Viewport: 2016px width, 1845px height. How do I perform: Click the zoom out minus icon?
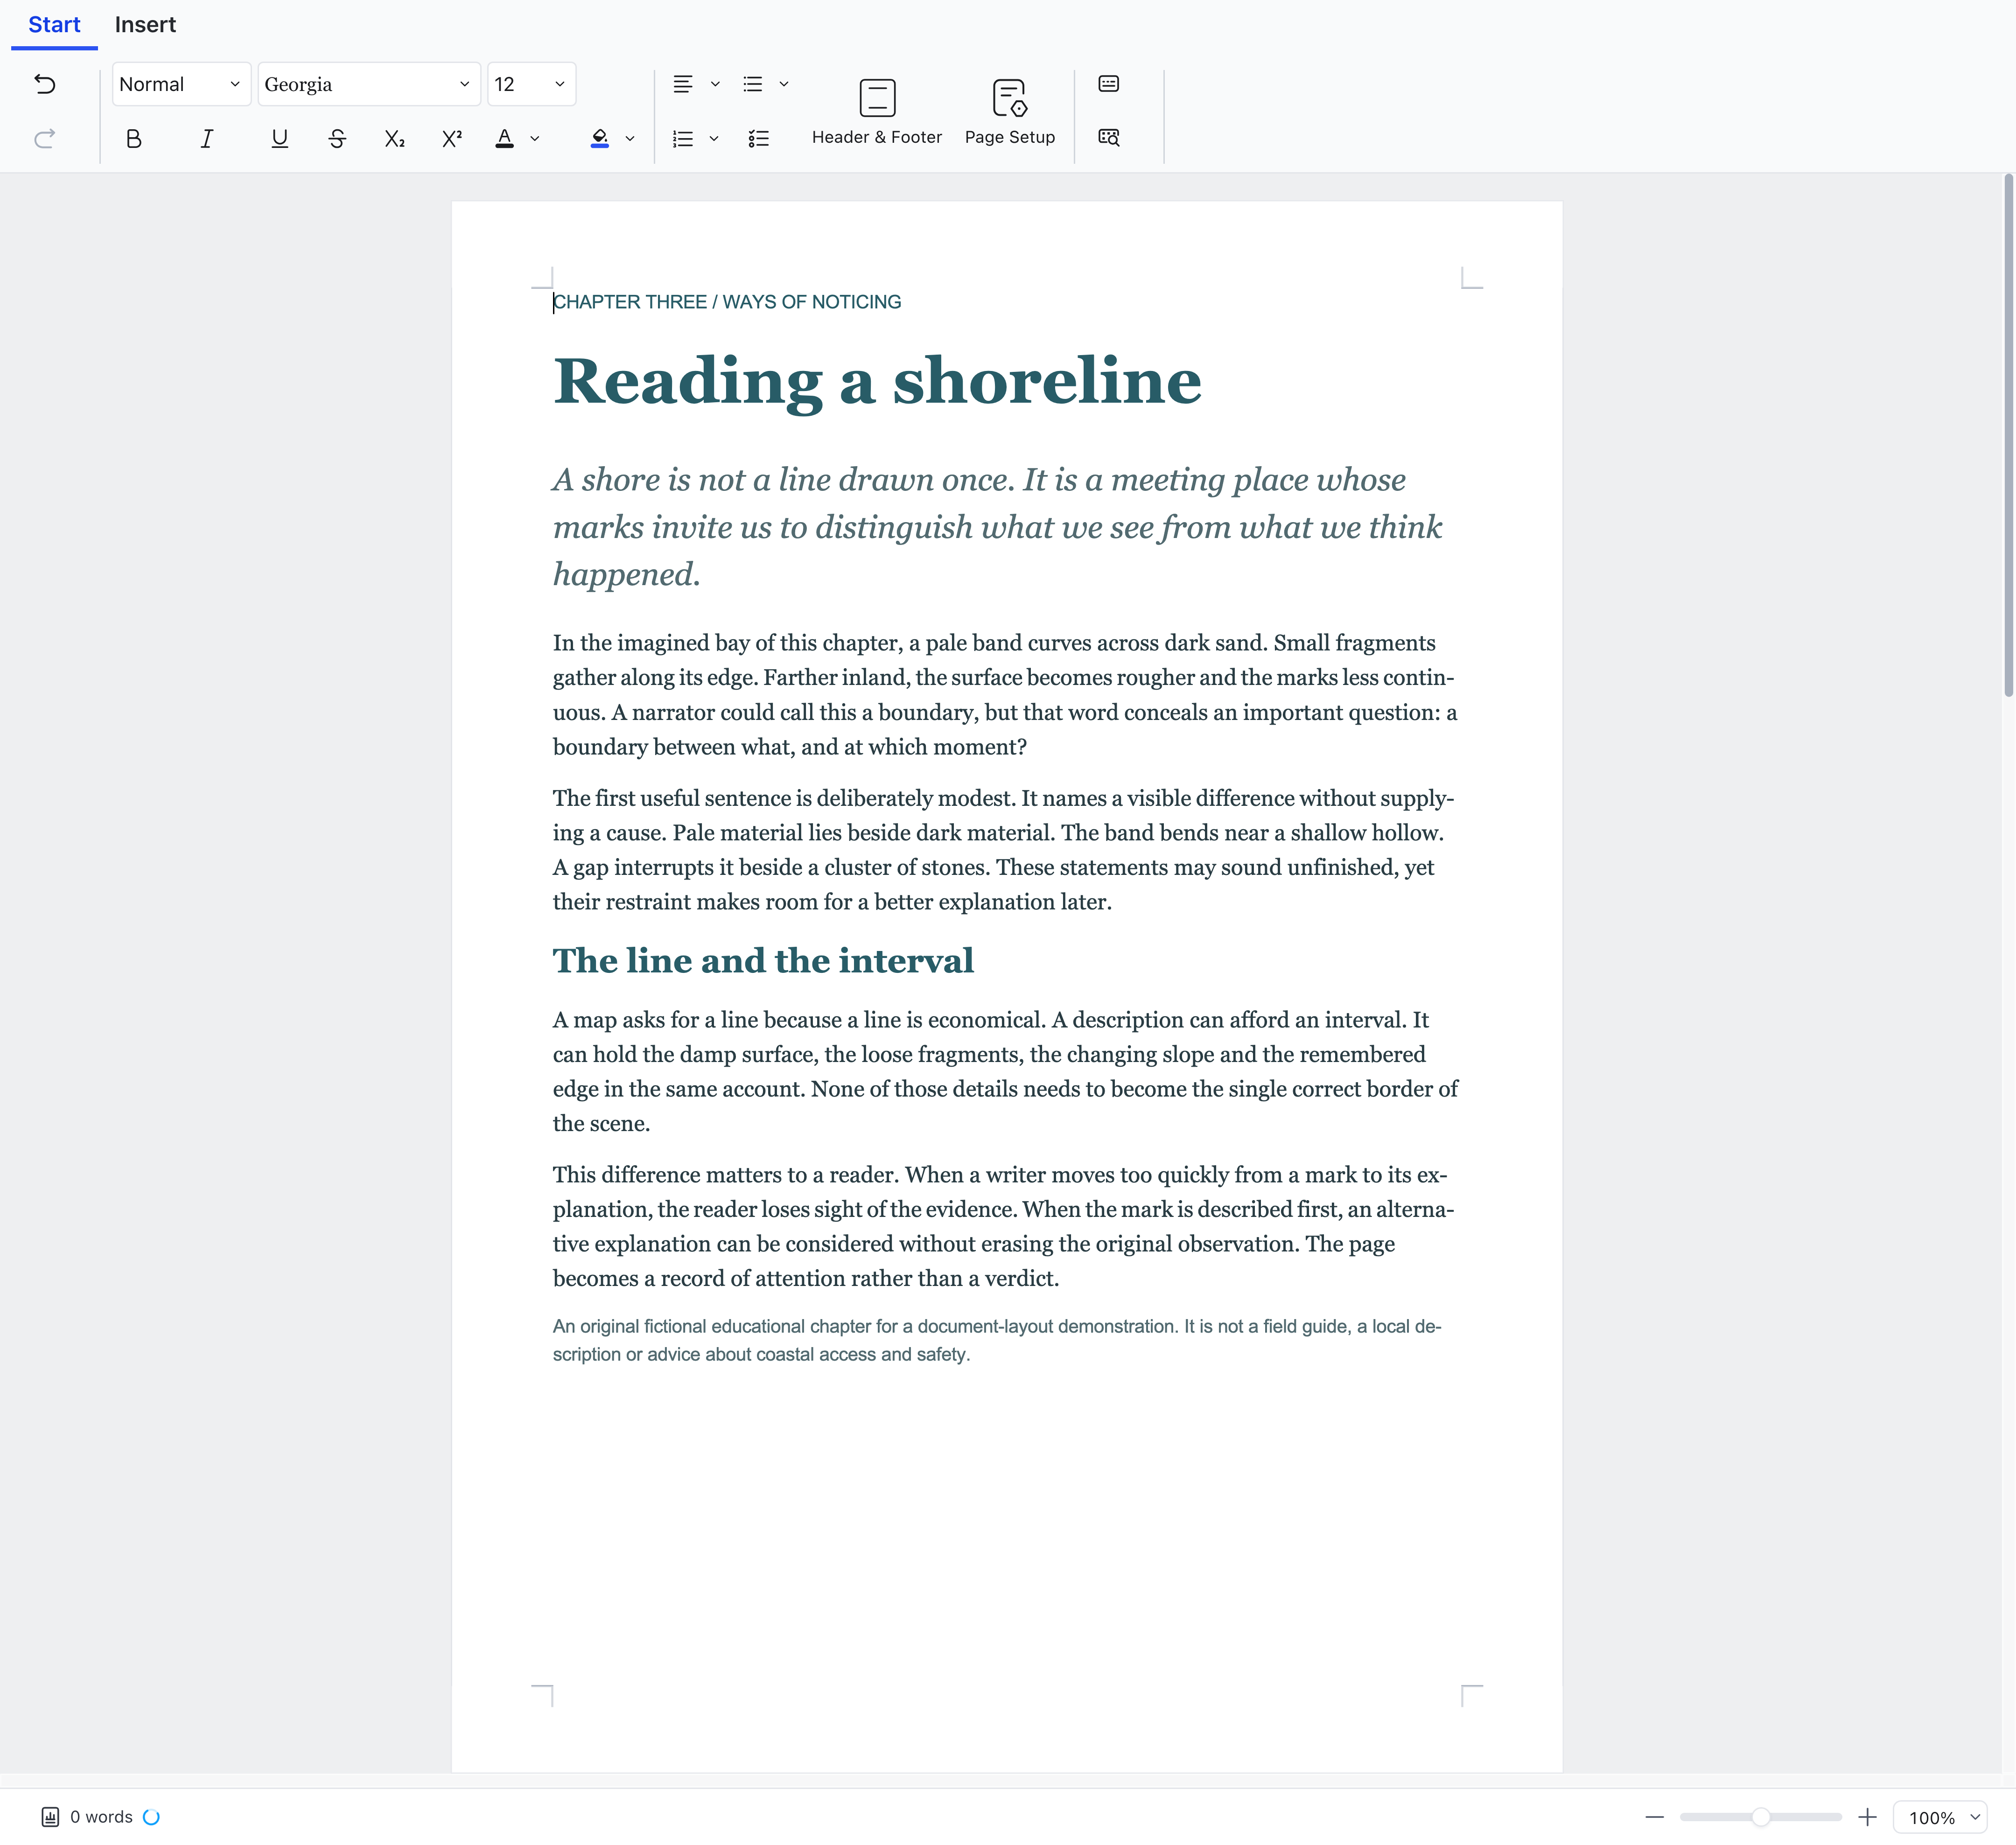1655,1817
